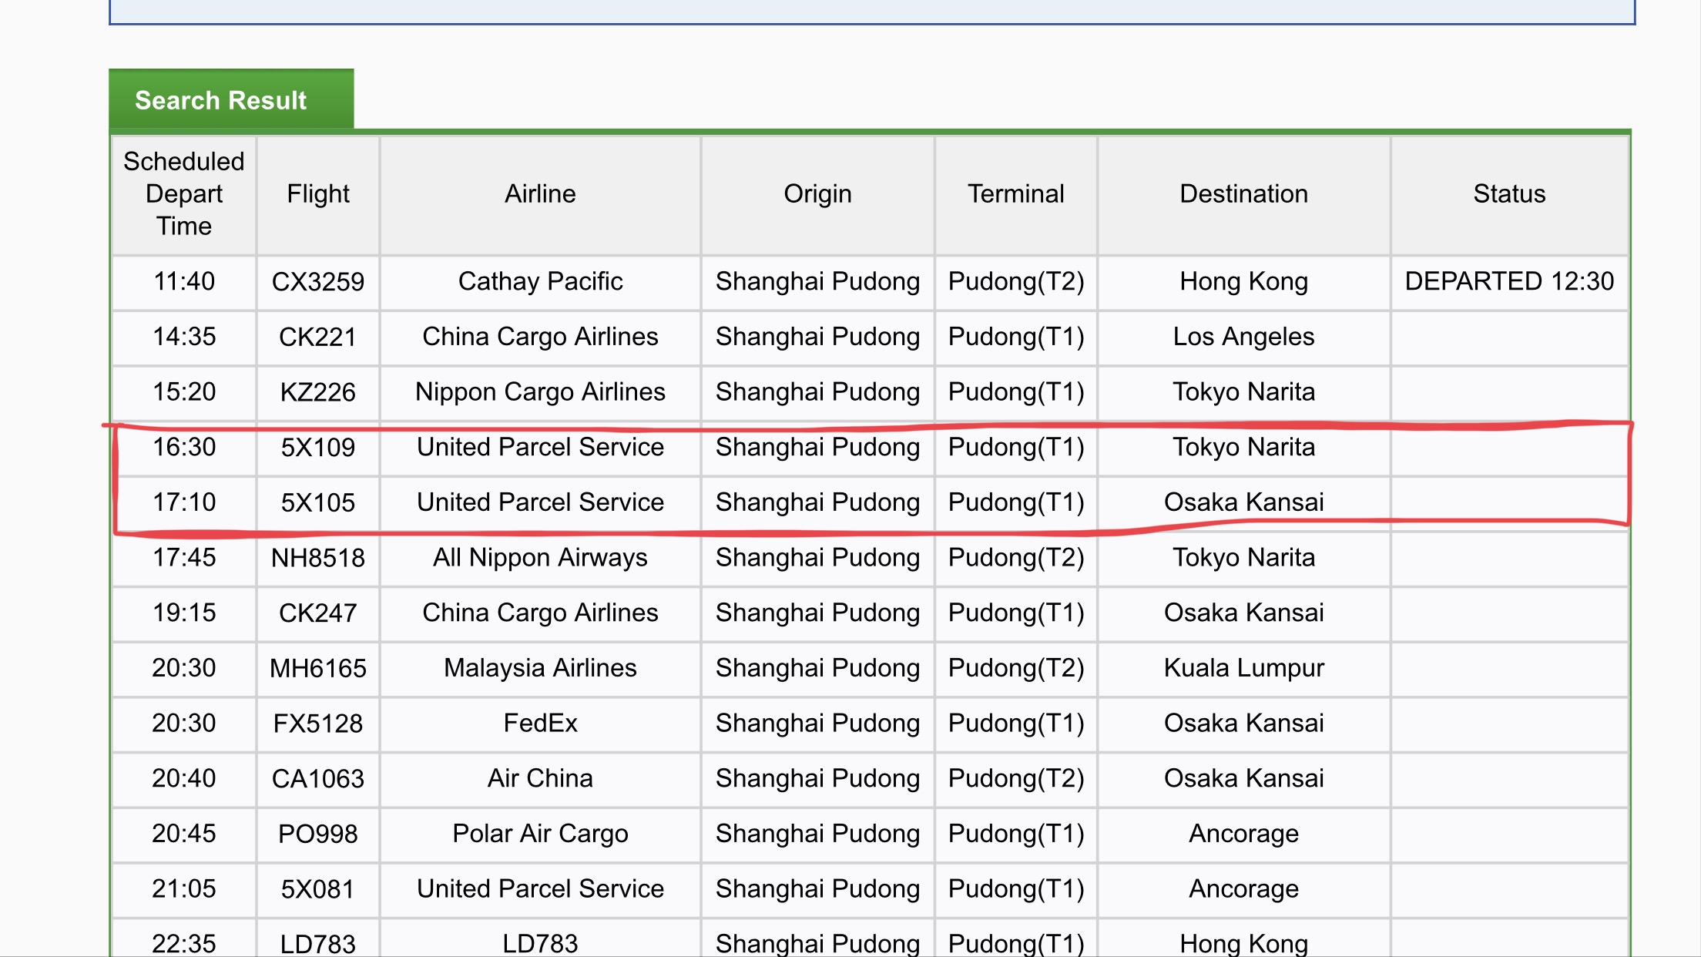Select flight 5X081 to Ancorage
The height and width of the screenshot is (957, 1701).
(318, 889)
